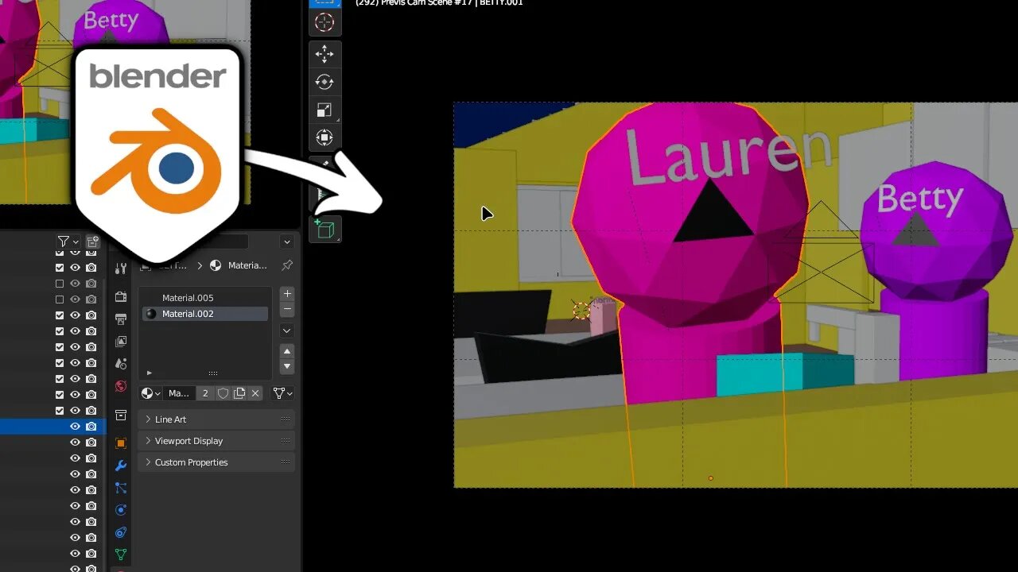Select the Rotate tool in the toolbar
Image resolution: width=1018 pixels, height=572 pixels.
coord(324,82)
